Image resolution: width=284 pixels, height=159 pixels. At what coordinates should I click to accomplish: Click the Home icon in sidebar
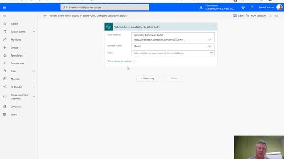[5, 24]
